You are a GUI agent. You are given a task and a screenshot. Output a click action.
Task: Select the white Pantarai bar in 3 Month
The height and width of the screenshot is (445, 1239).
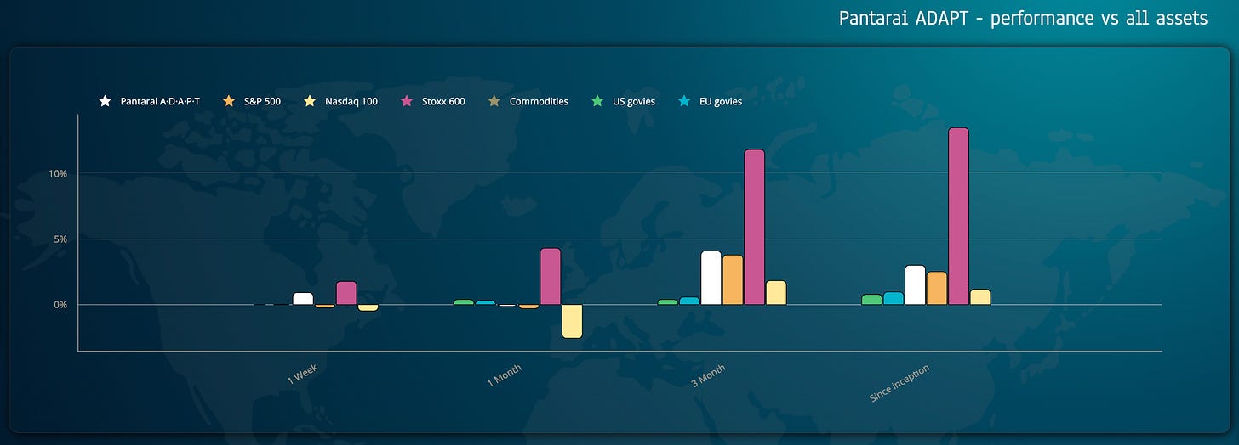tap(711, 278)
